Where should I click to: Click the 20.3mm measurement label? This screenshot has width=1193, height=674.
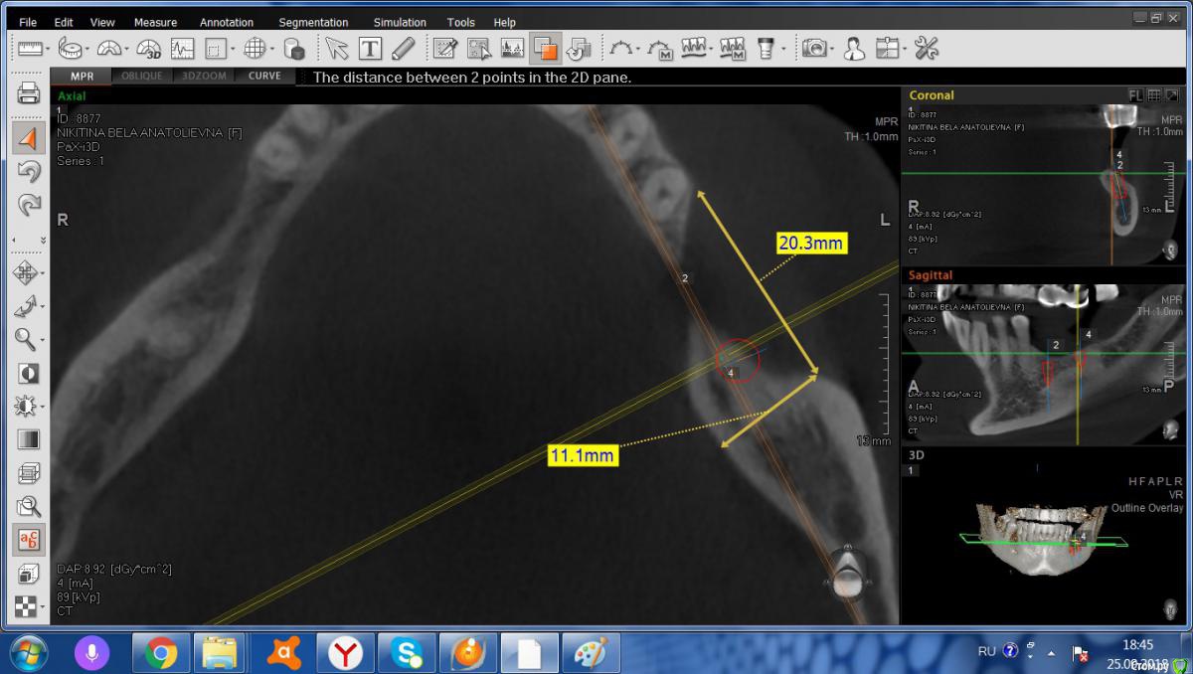pyautogui.click(x=811, y=244)
